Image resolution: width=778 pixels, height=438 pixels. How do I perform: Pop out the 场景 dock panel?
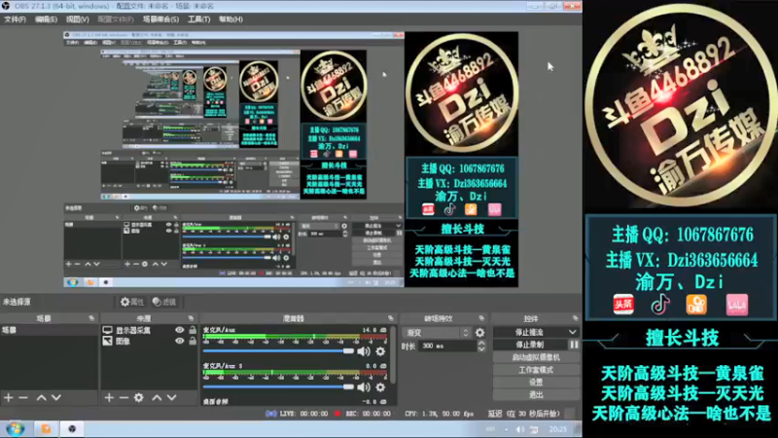91,318
